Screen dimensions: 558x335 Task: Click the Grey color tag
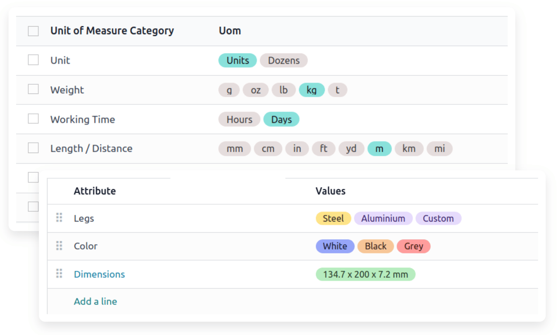click(x=413, y=246)
